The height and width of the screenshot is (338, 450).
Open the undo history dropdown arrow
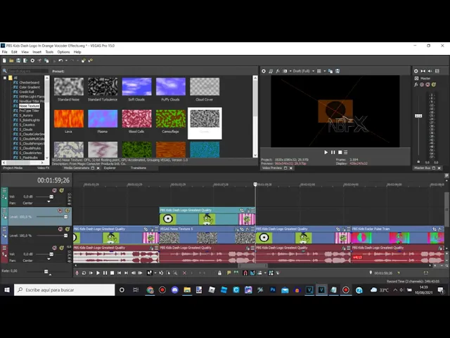pos(66,61)
